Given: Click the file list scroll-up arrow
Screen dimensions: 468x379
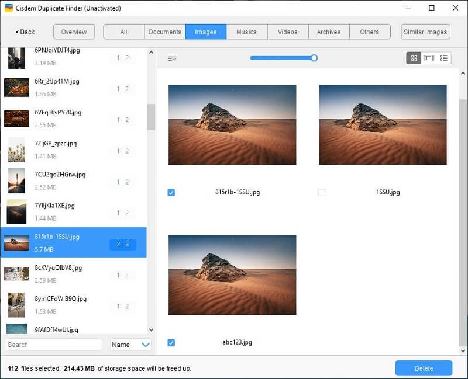Looking at the screenshot, I should 151,53.
